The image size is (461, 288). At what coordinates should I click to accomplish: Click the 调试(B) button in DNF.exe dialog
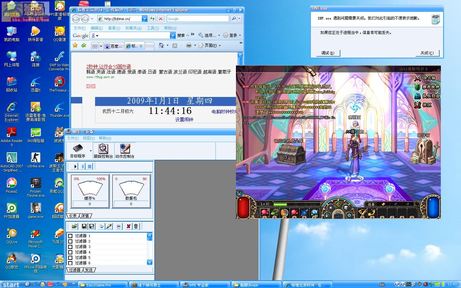(x=328, y=53)
